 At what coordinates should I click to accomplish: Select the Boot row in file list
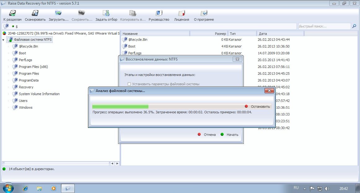click(x=206, y=46)
